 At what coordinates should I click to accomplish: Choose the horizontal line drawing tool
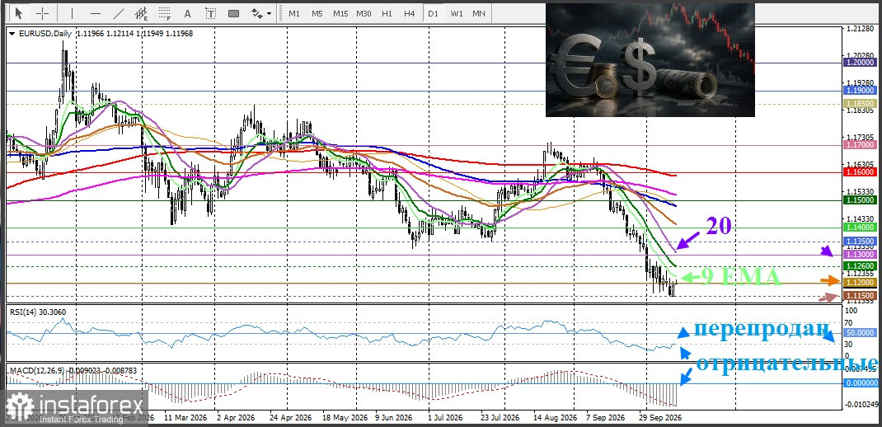click(x=95, y=13)
